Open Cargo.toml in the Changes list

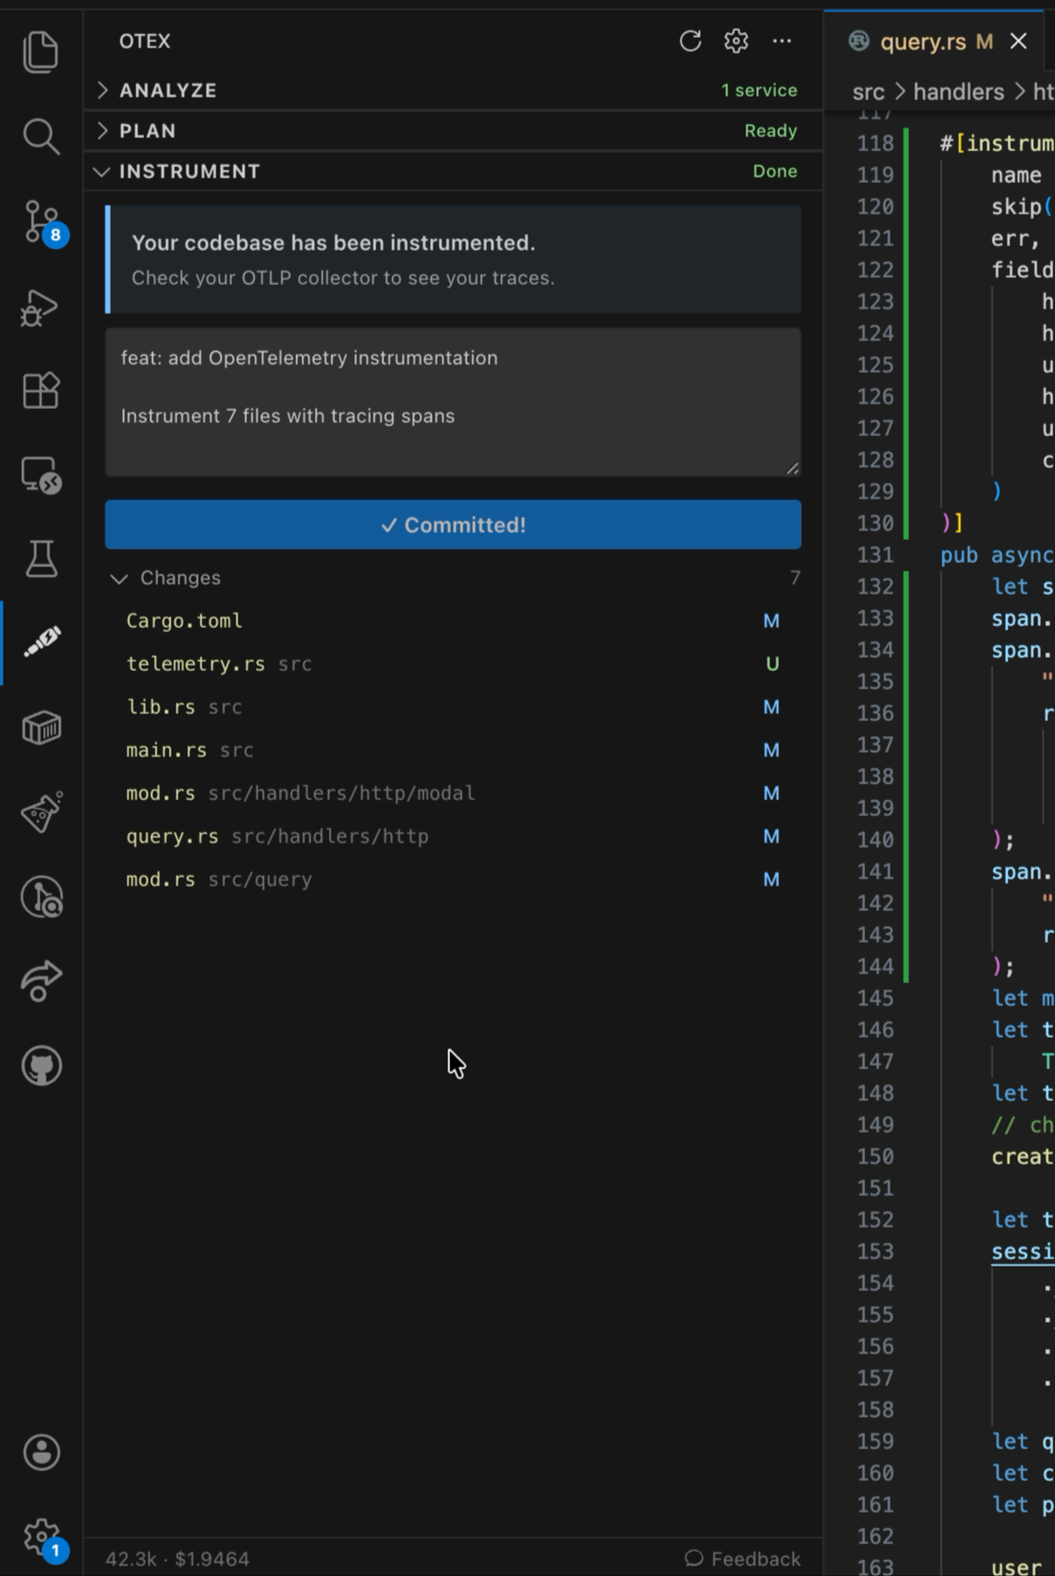(453, 621)
